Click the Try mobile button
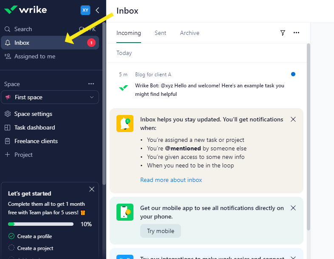 point(161,231)
